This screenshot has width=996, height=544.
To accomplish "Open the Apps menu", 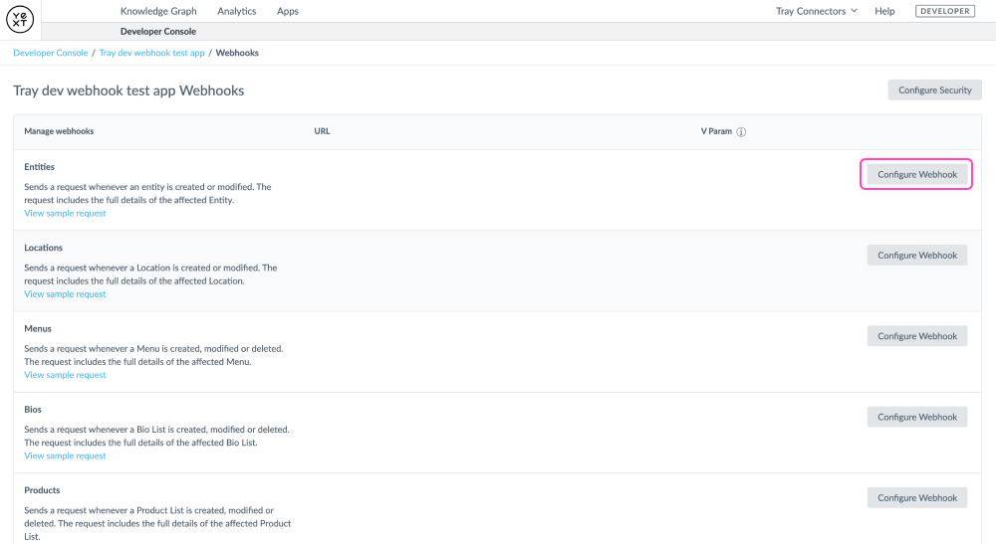I will (288, 11).
